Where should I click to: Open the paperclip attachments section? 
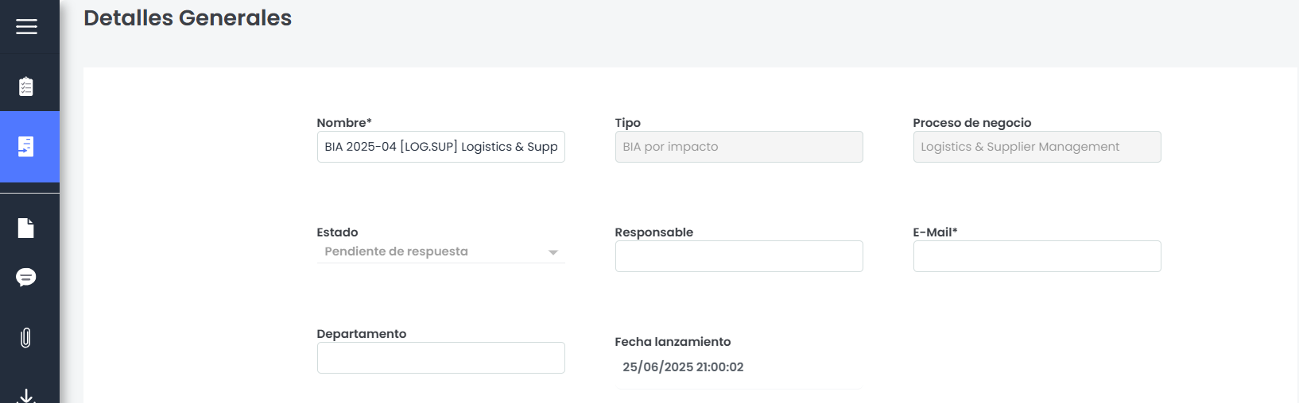(x=26, y=338)
